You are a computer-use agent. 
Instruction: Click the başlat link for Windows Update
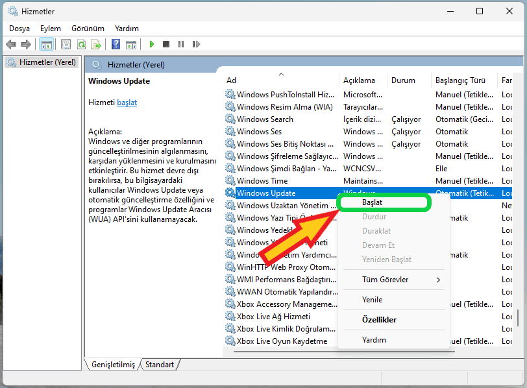[127, 103]
